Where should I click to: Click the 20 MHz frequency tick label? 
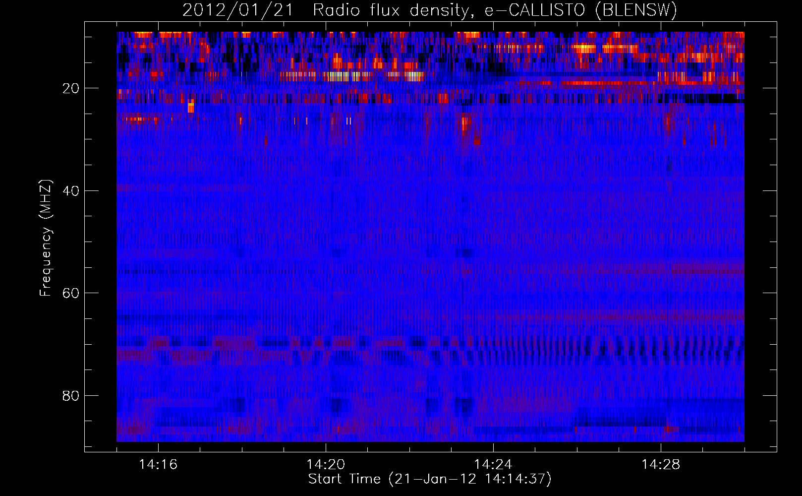coord(71,88)
